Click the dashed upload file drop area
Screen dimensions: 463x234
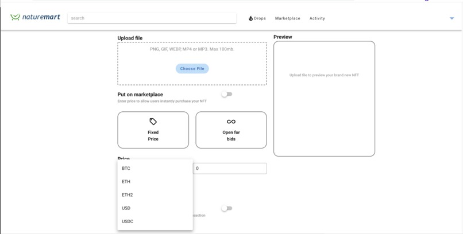click(x=192, y=64)
